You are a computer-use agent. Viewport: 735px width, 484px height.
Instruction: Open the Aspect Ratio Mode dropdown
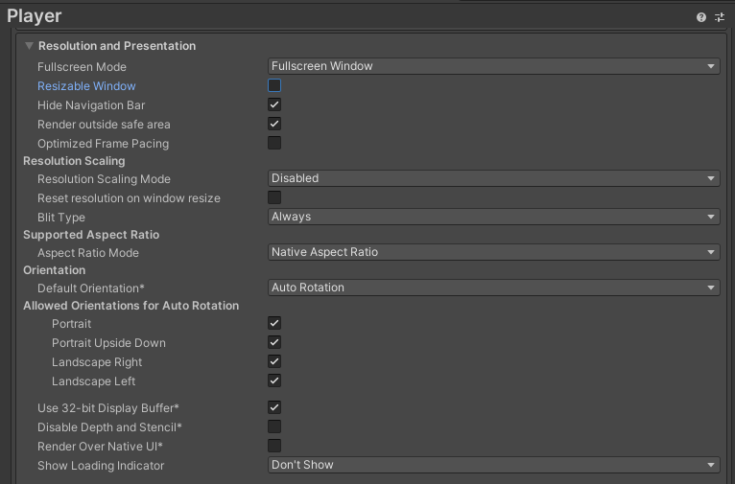pos(493,252)
